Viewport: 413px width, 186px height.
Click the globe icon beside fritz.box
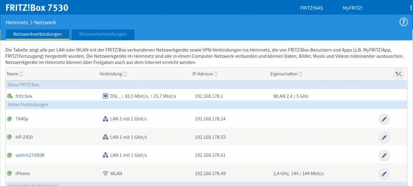point(10,96)
